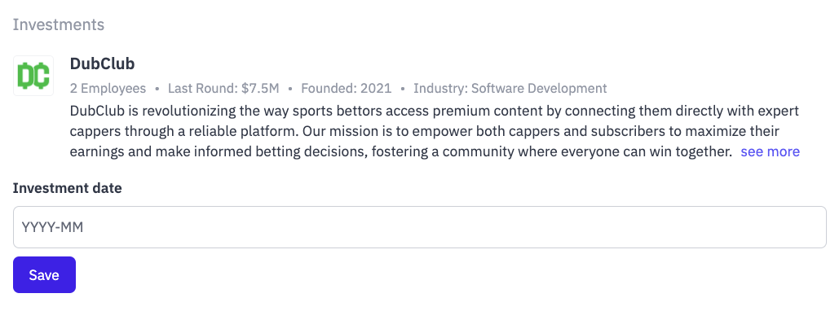
Task: Click the Founded: 2021 detail
Action: [347, 88]
